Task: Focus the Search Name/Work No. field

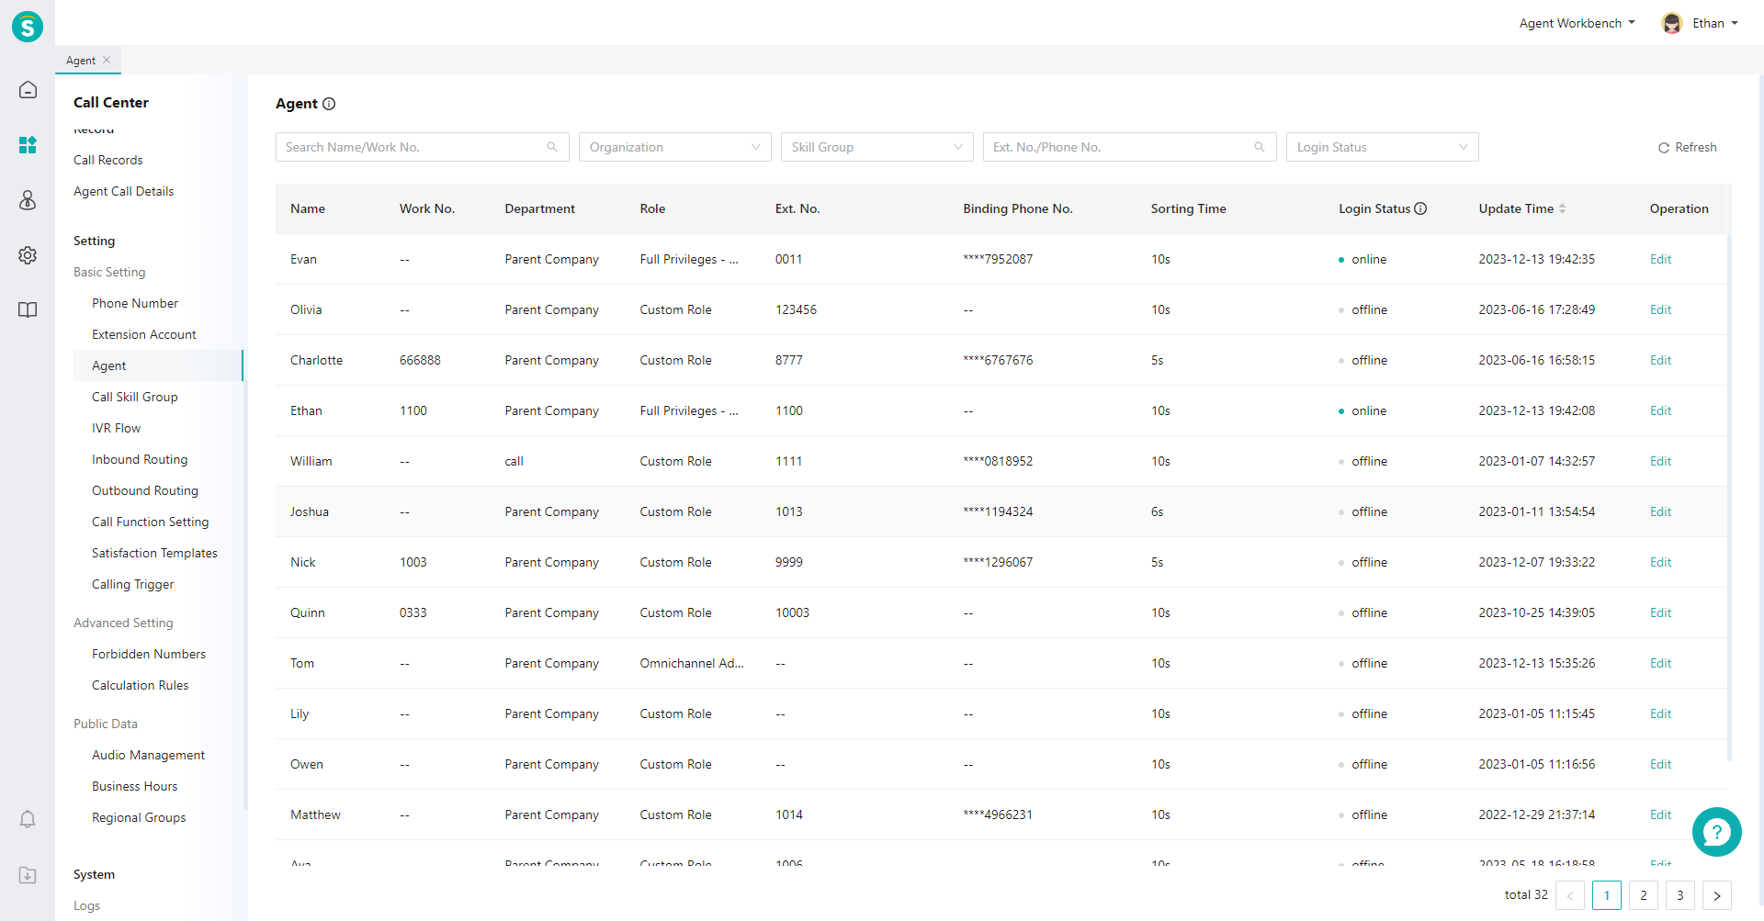Action: (423, 147)
